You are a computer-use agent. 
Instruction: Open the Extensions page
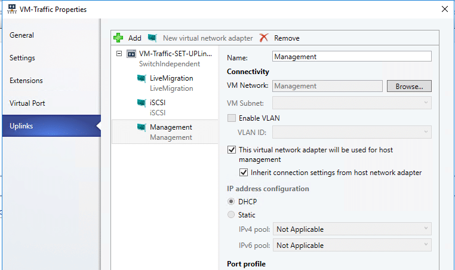pos(51,81)
